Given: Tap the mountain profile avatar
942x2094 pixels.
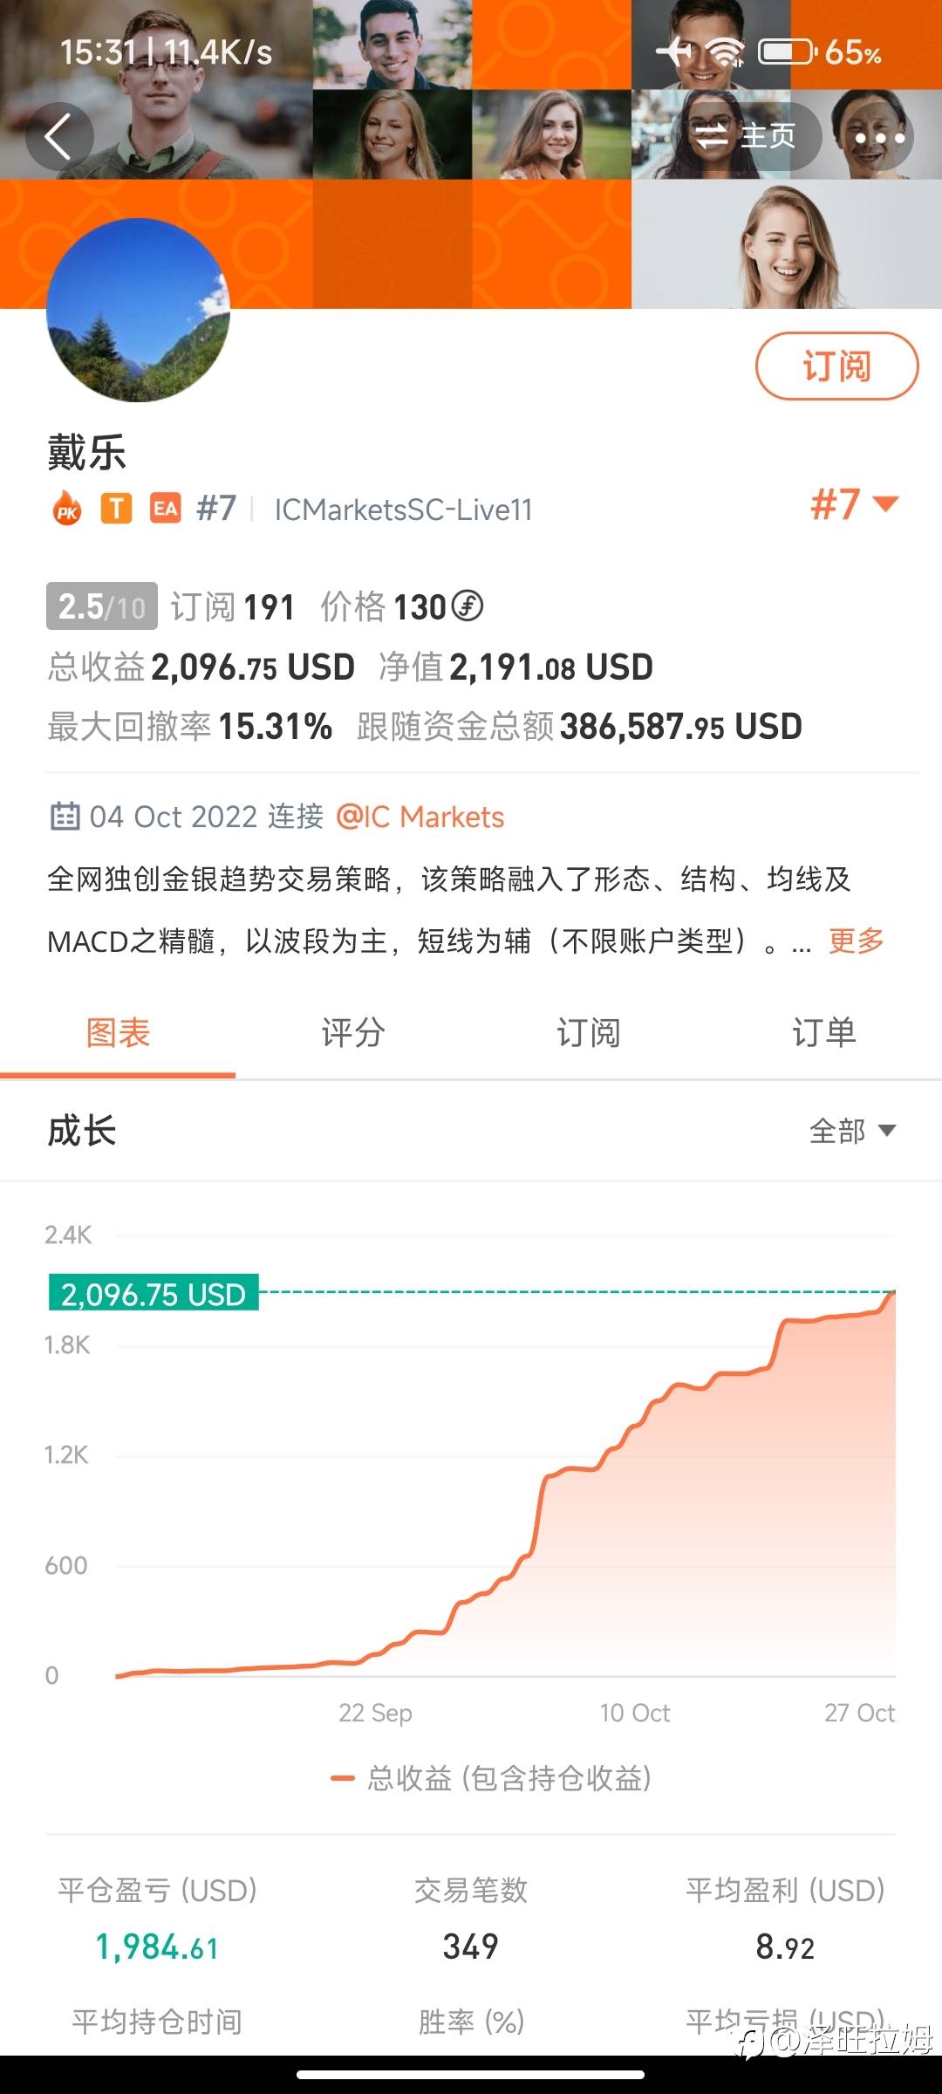Looking at the screenshot, I should [138, 311].
